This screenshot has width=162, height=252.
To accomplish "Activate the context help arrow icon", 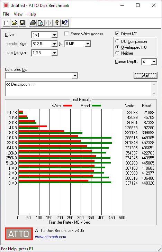I will [x=65, y=23].
